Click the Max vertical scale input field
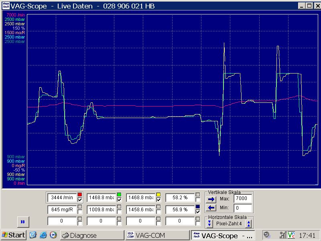 click(243, 199)
